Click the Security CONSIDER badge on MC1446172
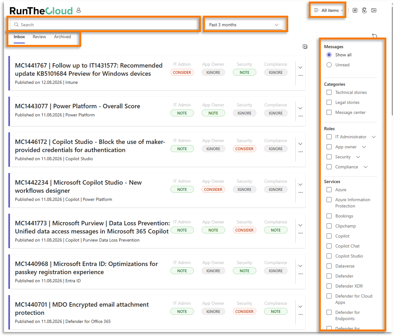 [245, 149]
